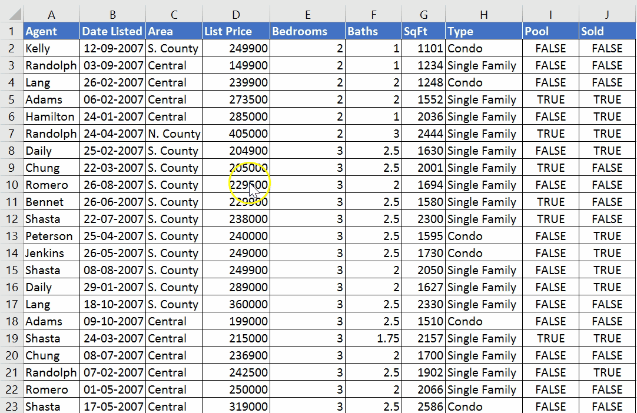
Task: Select the "Bedrooms" header cell
Action: pos(307,31)
